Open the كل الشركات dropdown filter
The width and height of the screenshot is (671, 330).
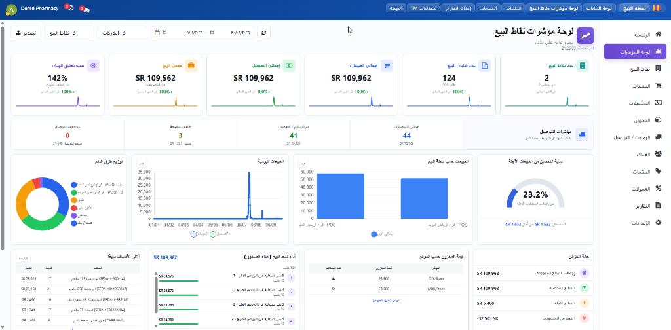click(x=123, y=33)
